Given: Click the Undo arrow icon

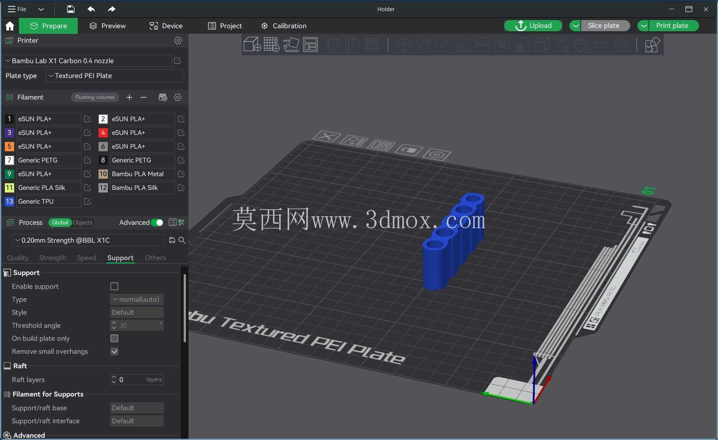Looking at the screenshot, I should tap(91, 9).
